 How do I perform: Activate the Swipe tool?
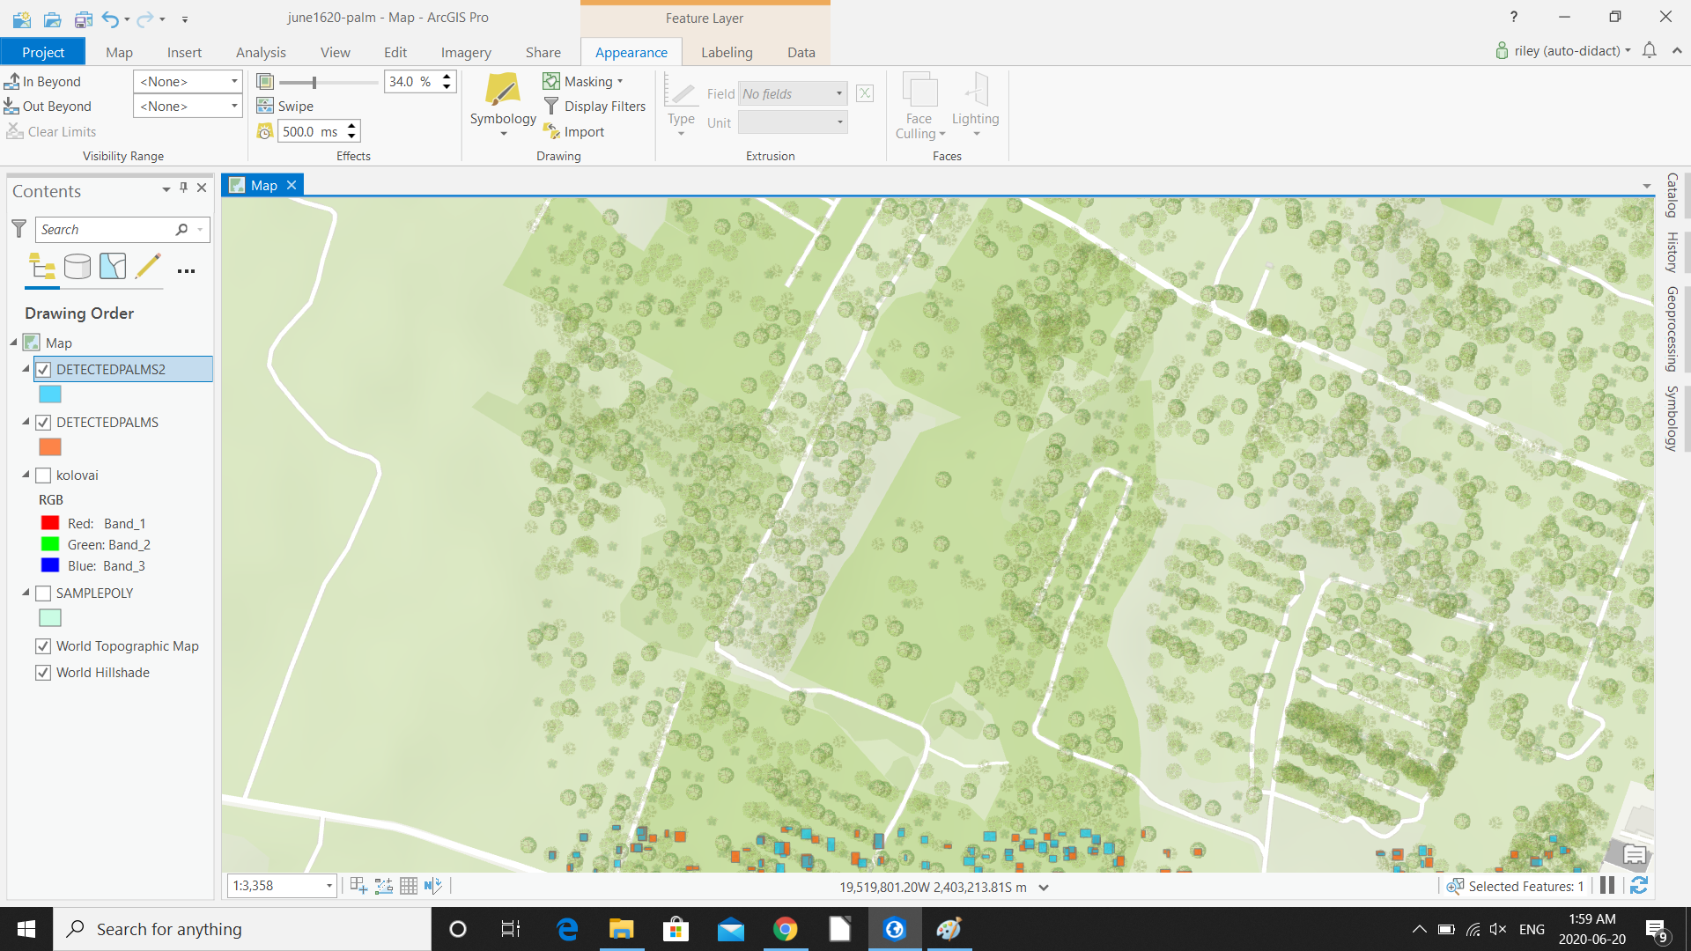[x=285, y=106]
